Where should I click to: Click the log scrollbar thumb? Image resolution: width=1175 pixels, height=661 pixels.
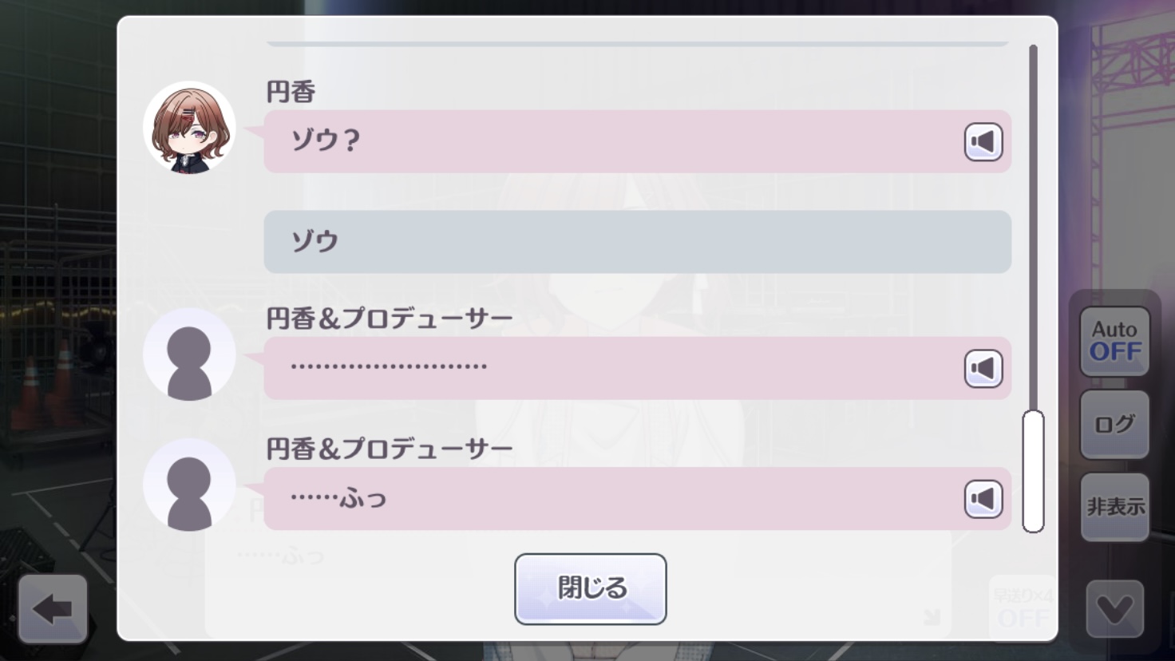(1033, 471)
